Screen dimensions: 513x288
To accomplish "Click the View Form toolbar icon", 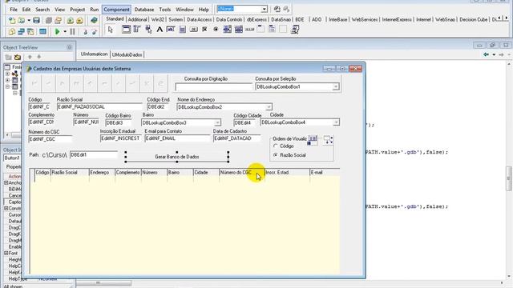I will click(22, 32).
